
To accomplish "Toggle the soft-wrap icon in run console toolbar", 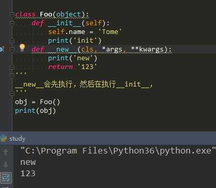I will coord(6,178).
